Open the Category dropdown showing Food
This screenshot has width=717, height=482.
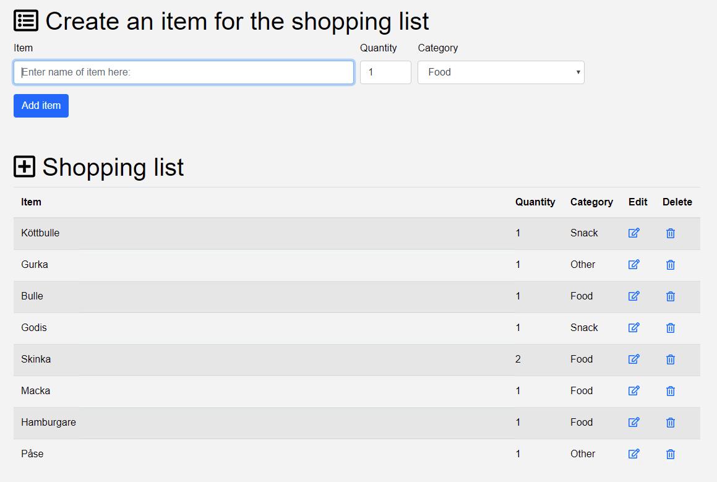500,72
